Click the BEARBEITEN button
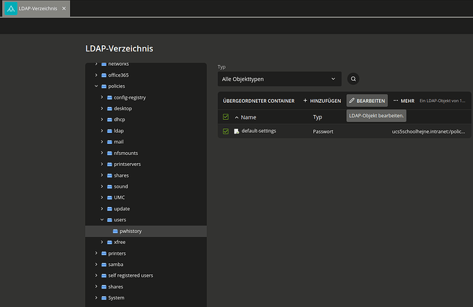The width and height of the screenshot is (473, 307). [367, 101]
